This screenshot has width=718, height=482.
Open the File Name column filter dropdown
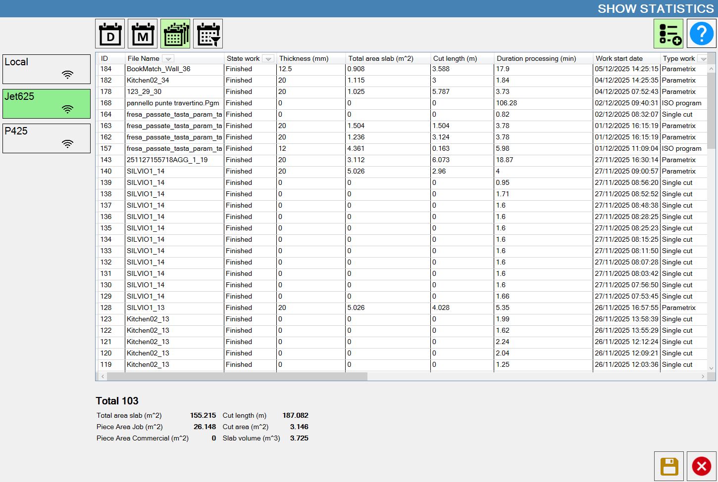click(x=168, y=59)
